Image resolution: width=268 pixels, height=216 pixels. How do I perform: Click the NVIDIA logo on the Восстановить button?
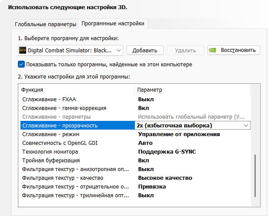[x=213, y=50]
